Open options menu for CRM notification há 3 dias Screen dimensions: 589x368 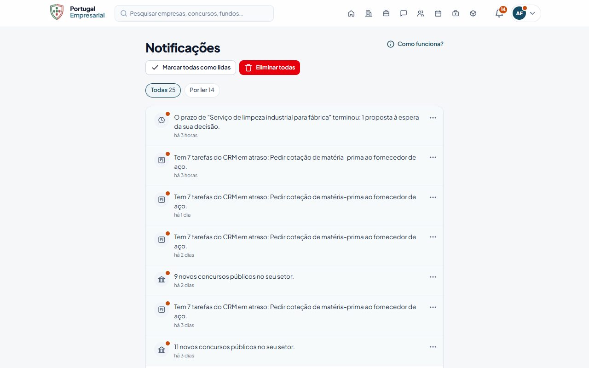pyautogui.click(x=433, y=307)
